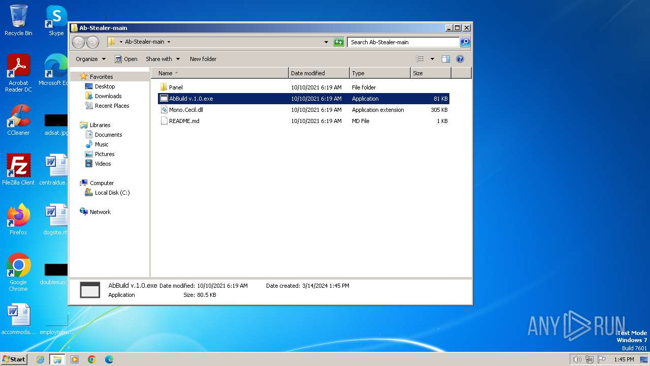Sort by the Type column header
This screenshot has width=650, height=366.
tap(380, 73)
